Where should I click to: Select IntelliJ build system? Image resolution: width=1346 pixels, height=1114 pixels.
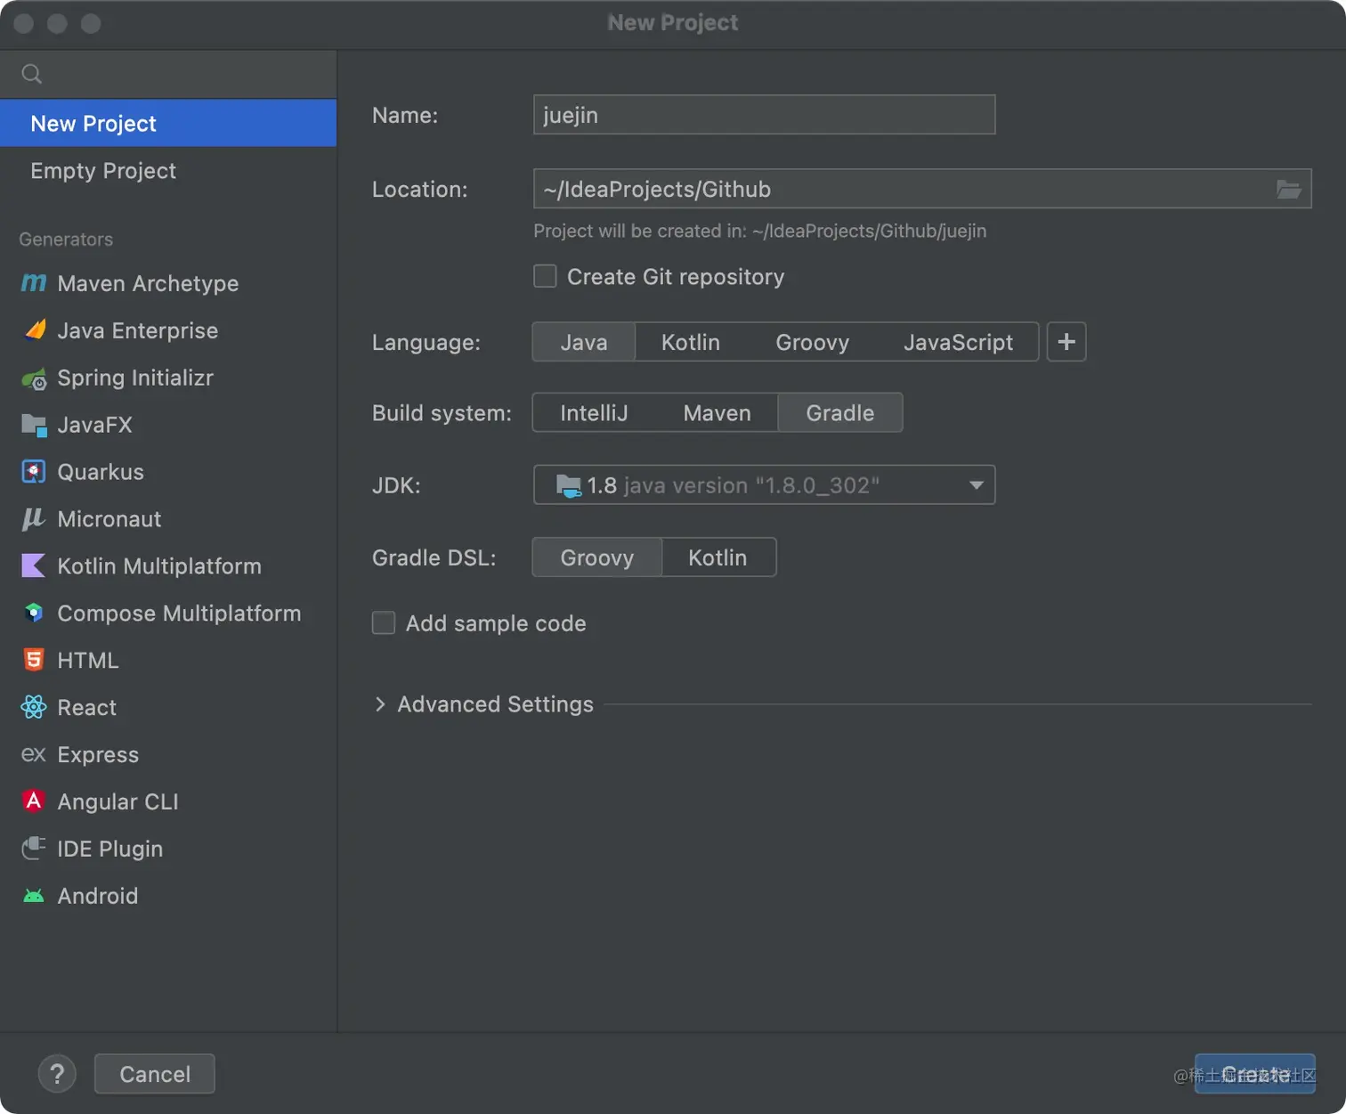point(594,413)
